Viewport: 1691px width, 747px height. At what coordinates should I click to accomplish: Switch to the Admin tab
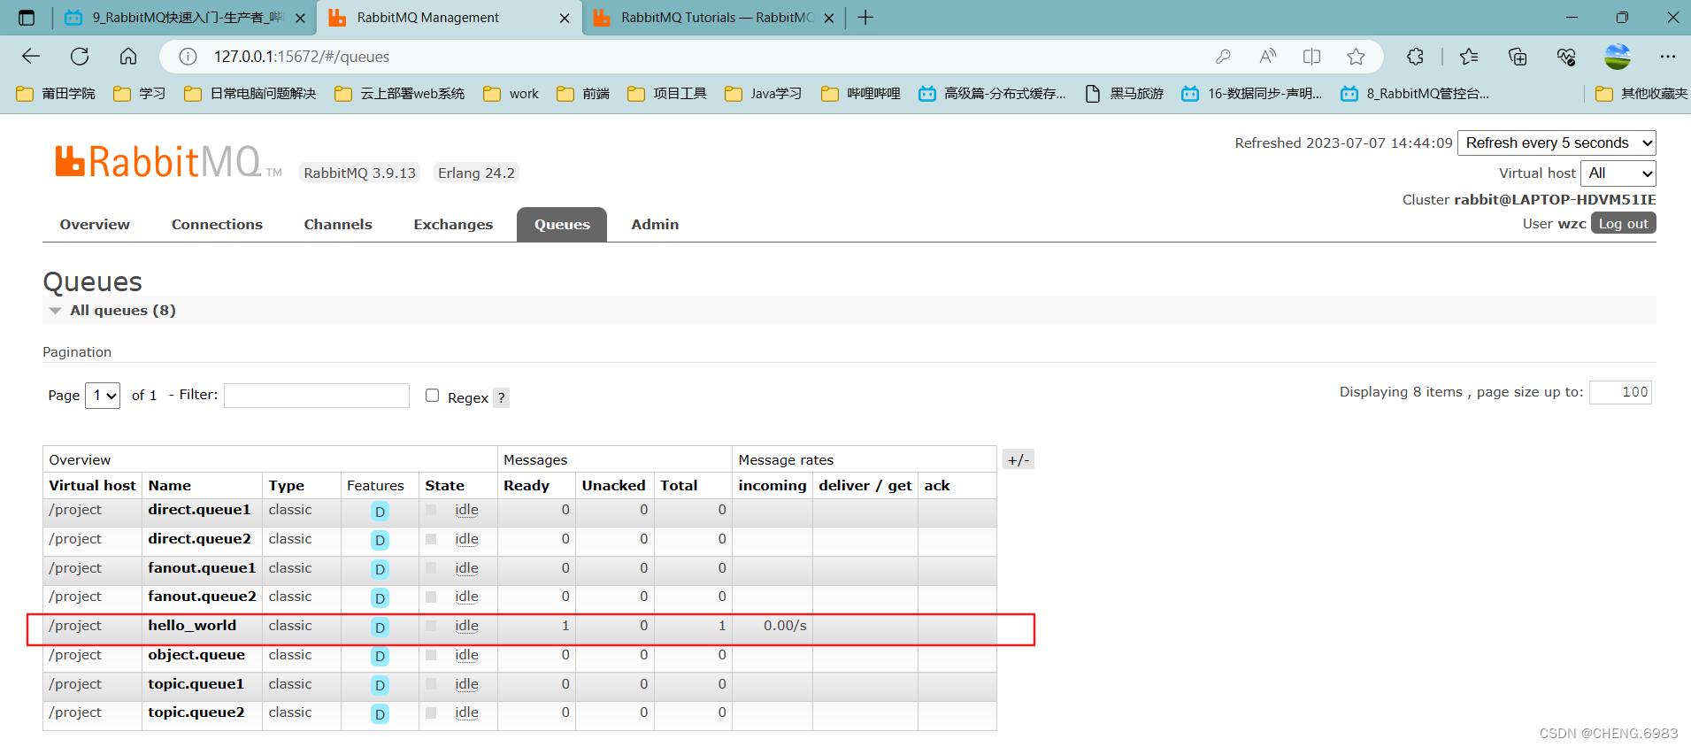(x=655, y=225)
